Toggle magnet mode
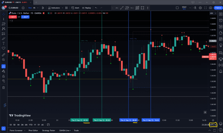 4,66
